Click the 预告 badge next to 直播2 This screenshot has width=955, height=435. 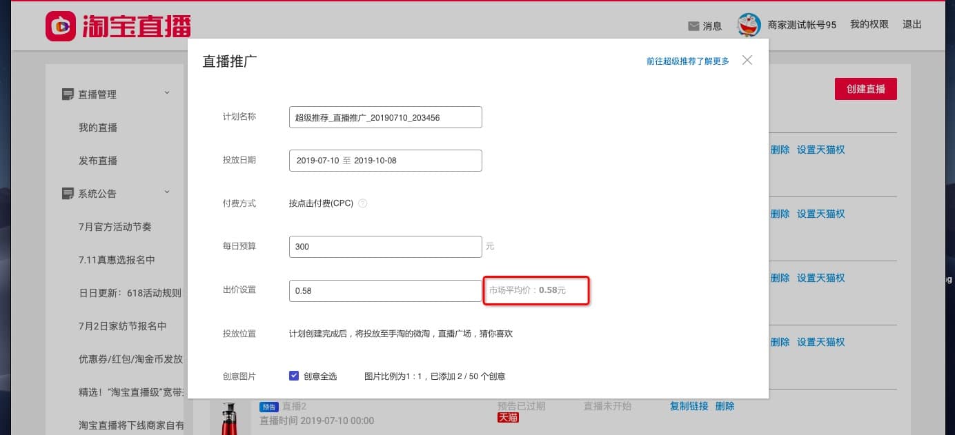[x=268, y=406]
